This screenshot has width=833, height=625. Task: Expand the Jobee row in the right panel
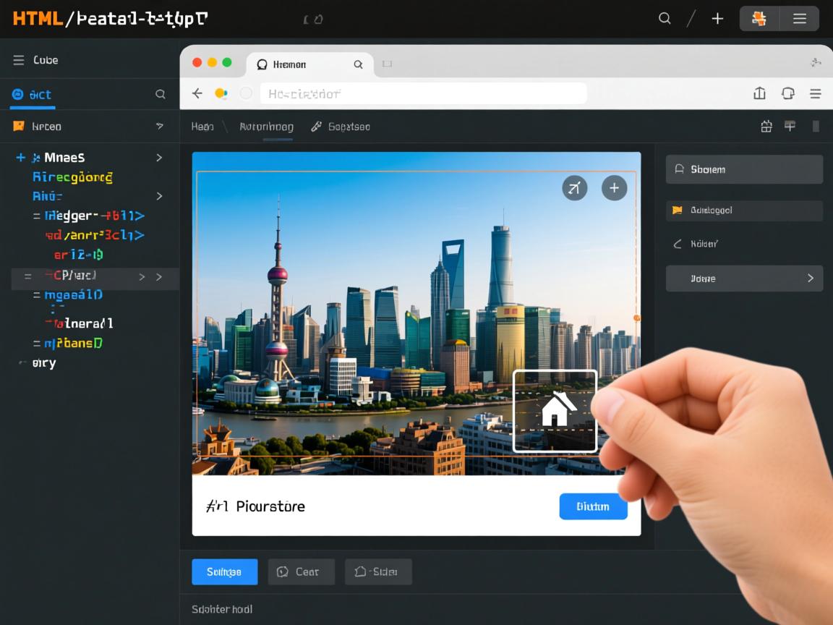pyautogui.click(x=810, y=279)
